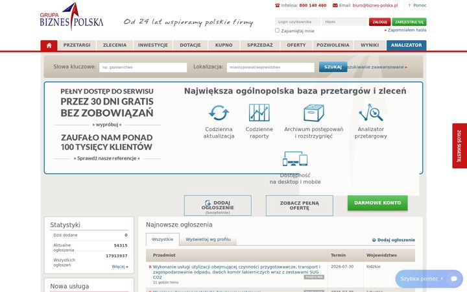Click the 2026-07-30 date for Wykonanie usługi utylizacji
This screenshot has height=292, width=467.
pyautogui.click(x=342, y=267)
